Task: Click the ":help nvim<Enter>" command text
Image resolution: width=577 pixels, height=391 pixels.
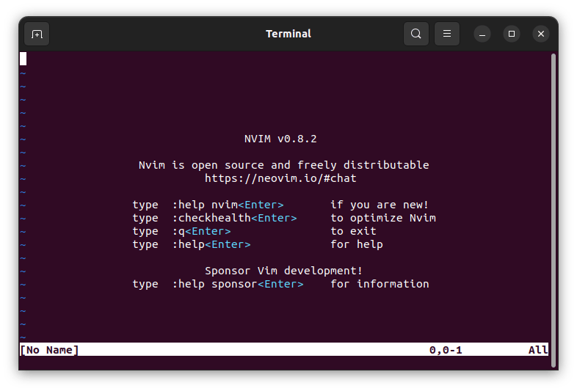Action: pos(228,205)
